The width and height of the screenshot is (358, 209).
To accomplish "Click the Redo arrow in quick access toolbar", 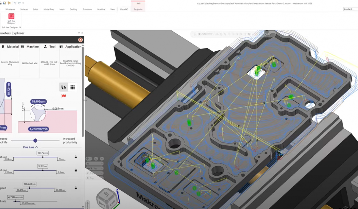I will tap(20, 3).
